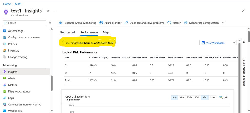The width and height of the screenshot is (250, 113).
Task: Toggle the 90th percentile for CPU chart
Action: pos(197,98)
